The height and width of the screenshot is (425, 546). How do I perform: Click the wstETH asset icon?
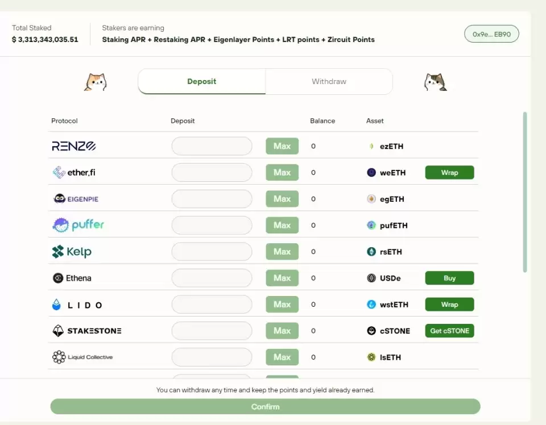370,305
